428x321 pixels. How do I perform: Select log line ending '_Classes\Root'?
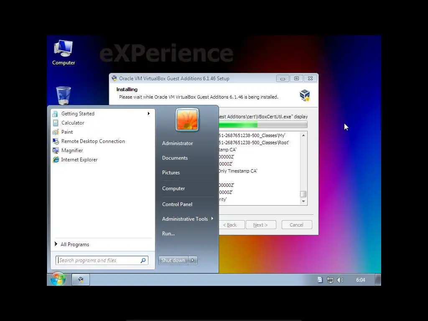point(254,143)
